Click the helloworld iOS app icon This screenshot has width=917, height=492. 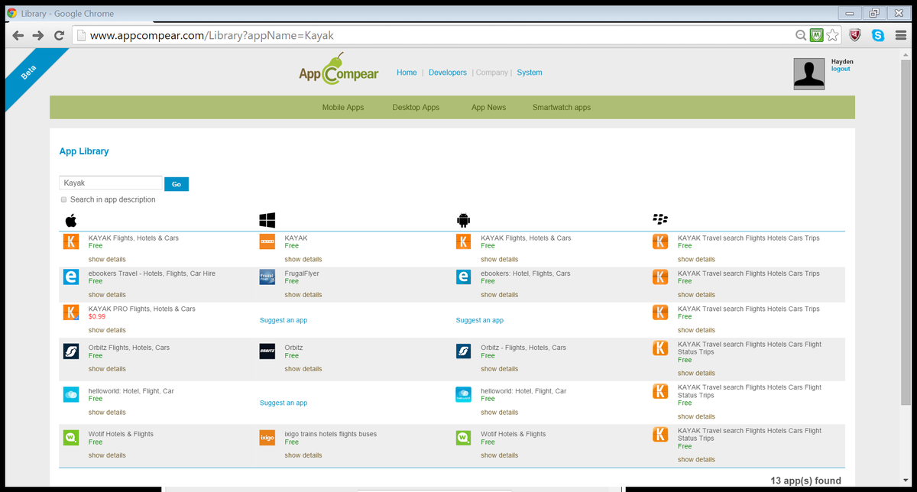(70, 394)
